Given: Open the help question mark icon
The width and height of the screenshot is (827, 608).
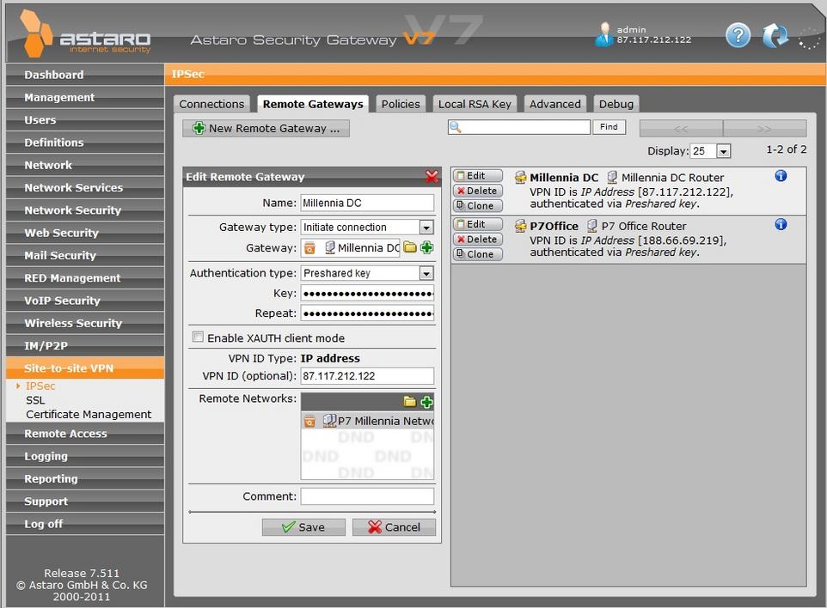Looking at the screenshot, I should 738,36.
